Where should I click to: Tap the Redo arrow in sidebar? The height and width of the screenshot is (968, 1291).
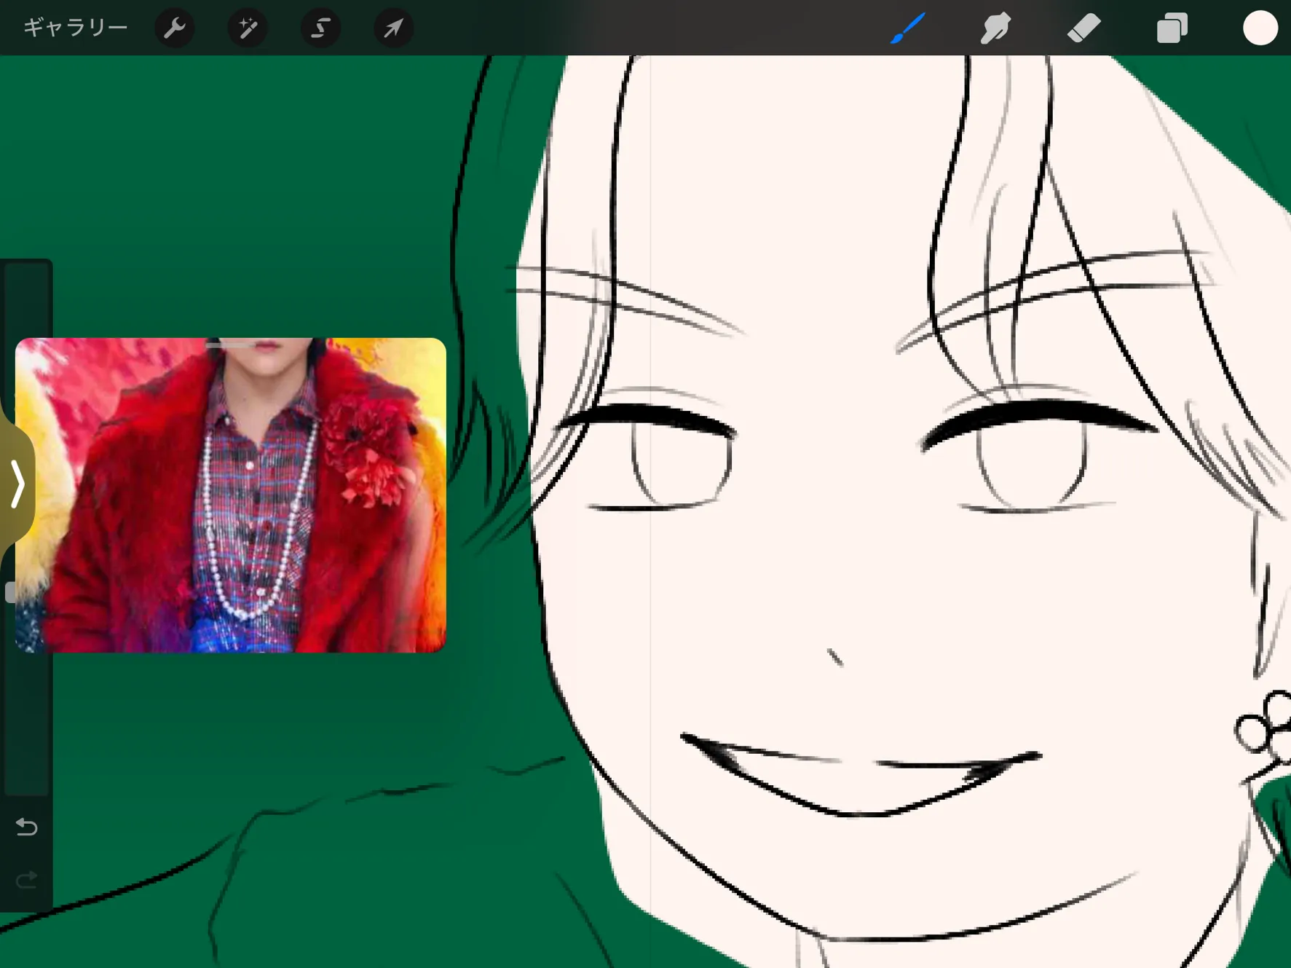[x=27, y=881]
